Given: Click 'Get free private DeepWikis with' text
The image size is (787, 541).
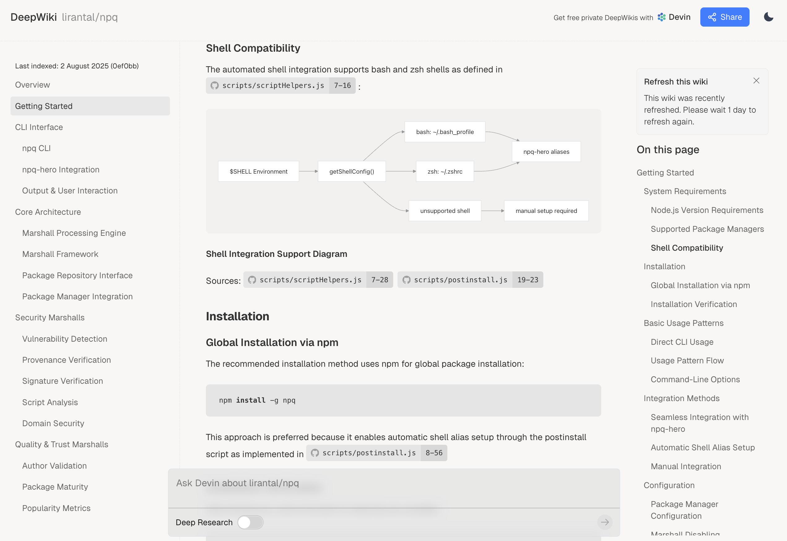Looking at the screenshot, I should tap(603, 18).
